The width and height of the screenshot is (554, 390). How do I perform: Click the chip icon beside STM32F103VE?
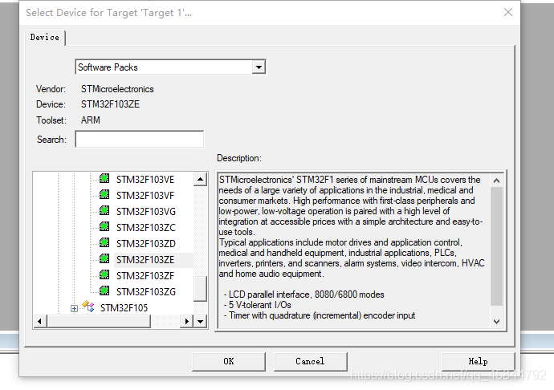pyautogui.click(x=104, y=178)
